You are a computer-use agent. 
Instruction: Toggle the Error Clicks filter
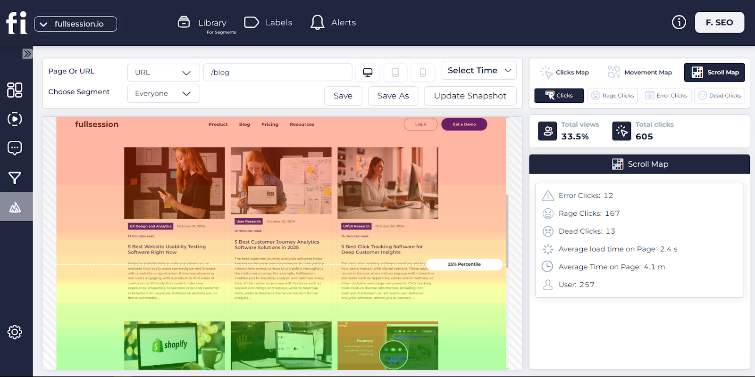tap(666, 96)
